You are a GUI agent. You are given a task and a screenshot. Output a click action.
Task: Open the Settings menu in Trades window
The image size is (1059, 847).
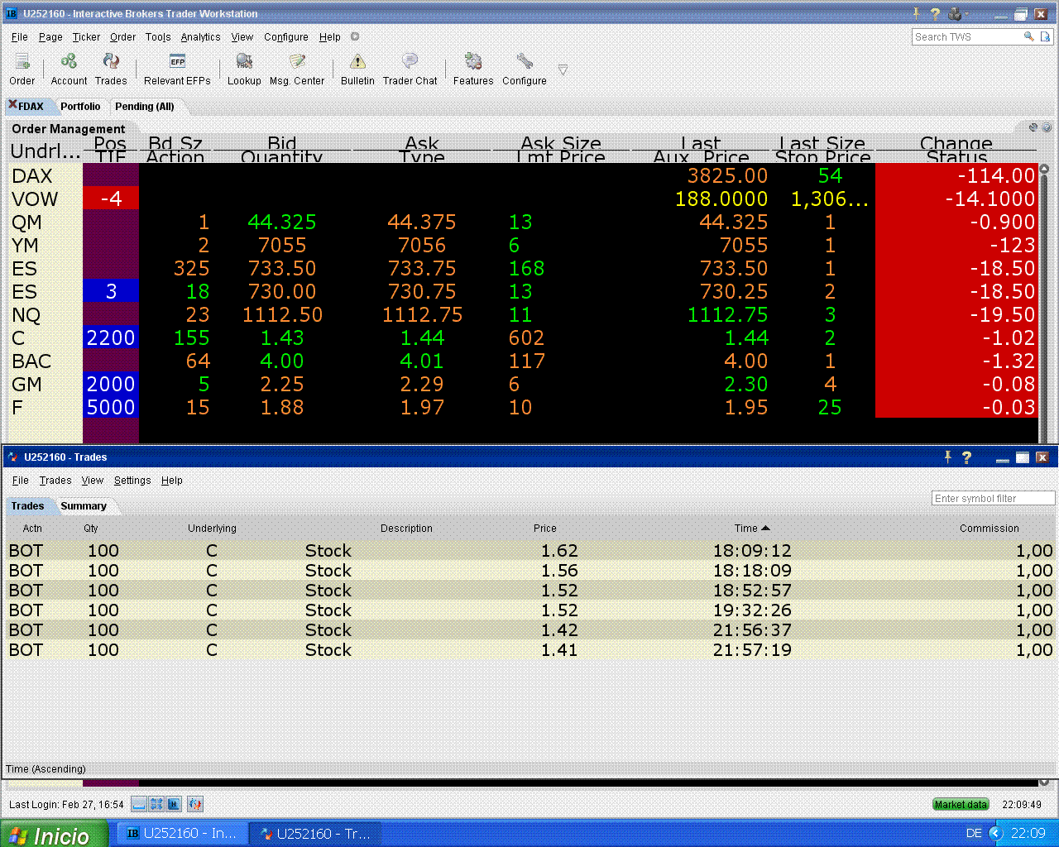pos(132,481)
